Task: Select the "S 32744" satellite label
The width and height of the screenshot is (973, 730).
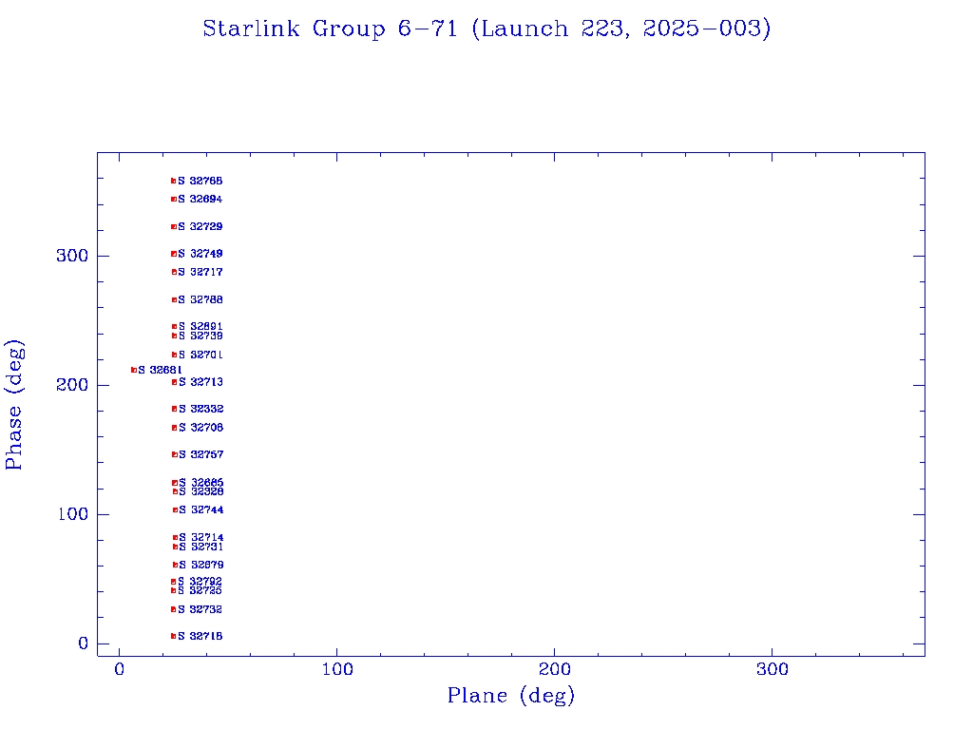Action: click(x=201, y=510)
